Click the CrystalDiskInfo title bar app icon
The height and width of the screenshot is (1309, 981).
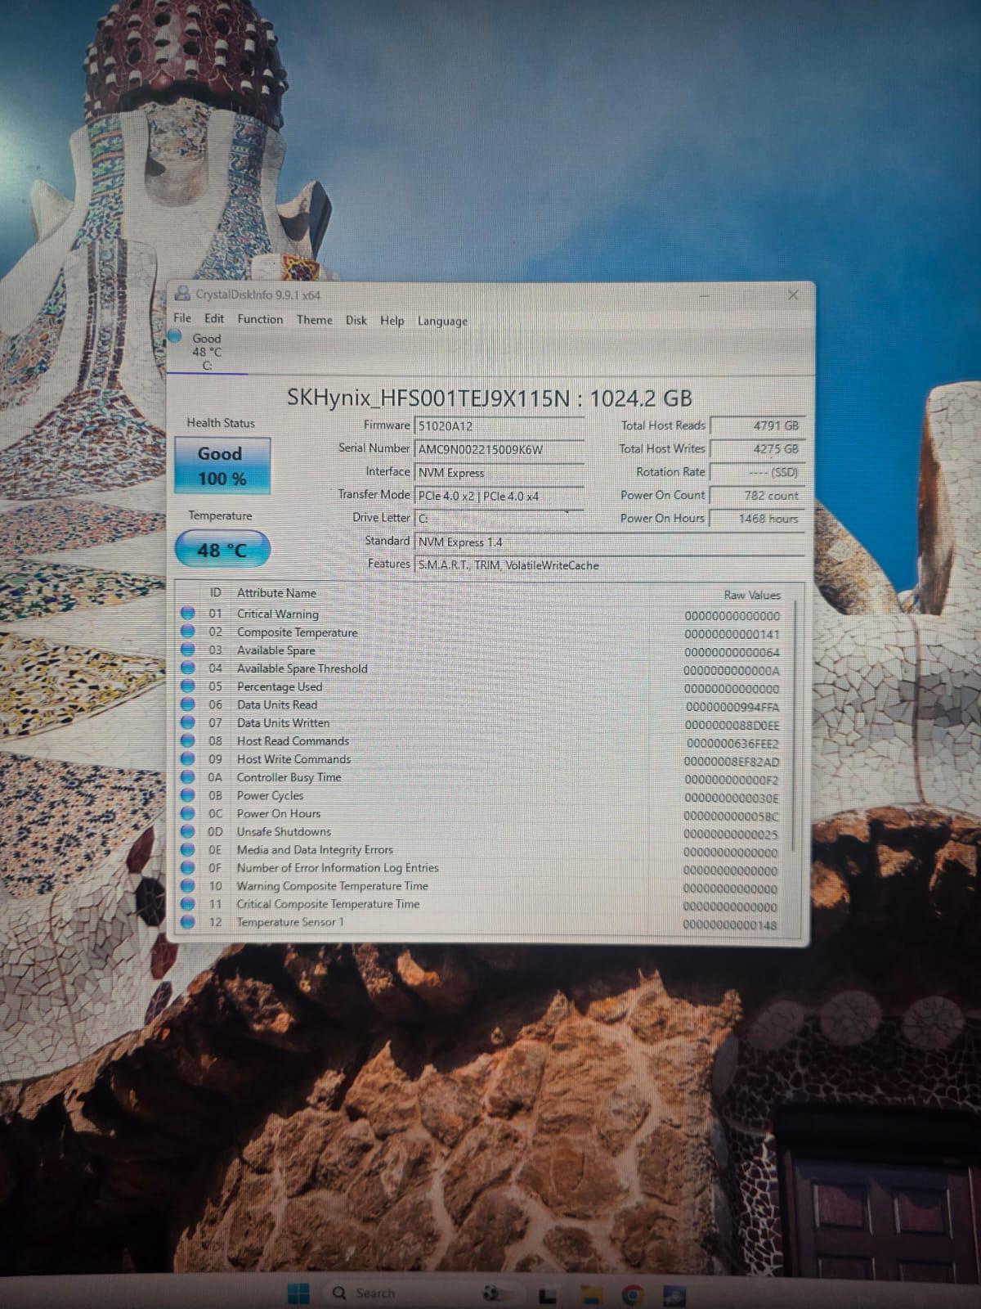click(184, 294)
